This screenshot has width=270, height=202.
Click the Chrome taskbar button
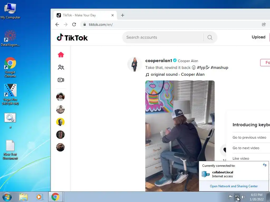tap(55, 197)
